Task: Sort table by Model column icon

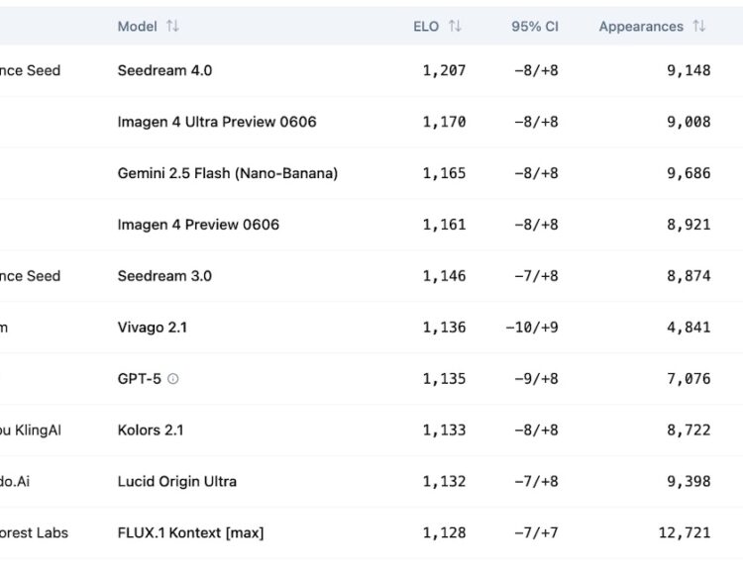Action: tap(173, 27)
